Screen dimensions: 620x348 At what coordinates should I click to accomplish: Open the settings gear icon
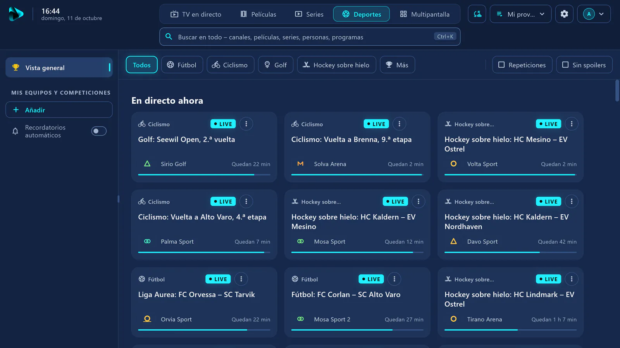pyautogui.click(x=564, y=14)
